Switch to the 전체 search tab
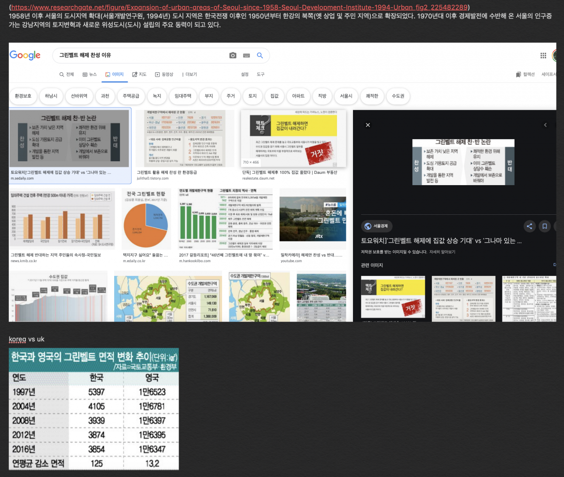Screen dimensions: 564x477 pos(67,74)
